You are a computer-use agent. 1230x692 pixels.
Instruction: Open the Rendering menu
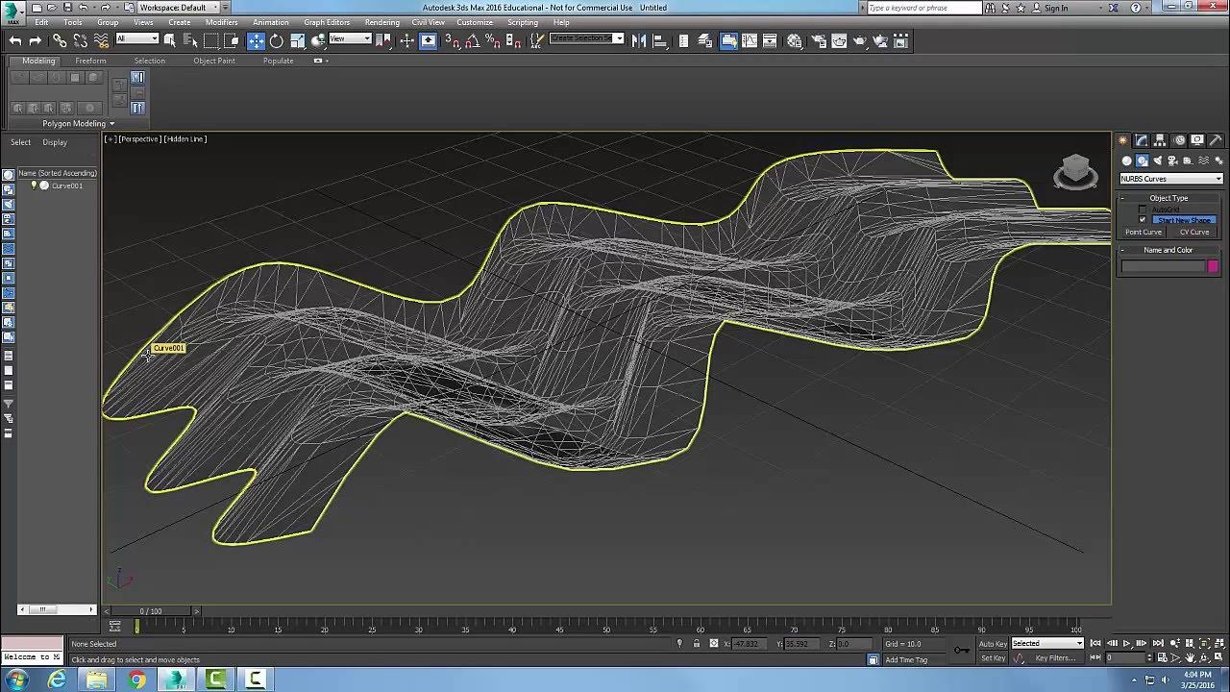[x=382, y=22]
